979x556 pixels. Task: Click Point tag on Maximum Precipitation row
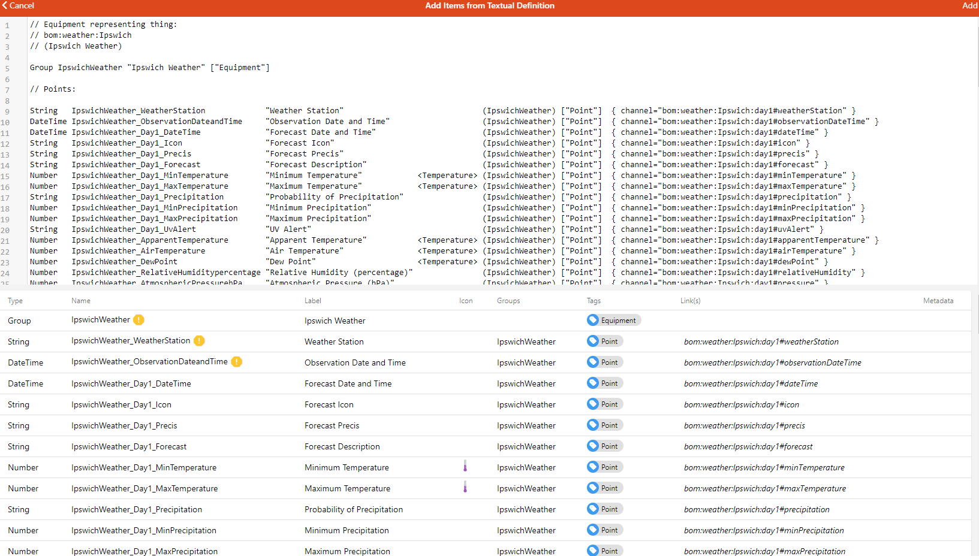604,550
